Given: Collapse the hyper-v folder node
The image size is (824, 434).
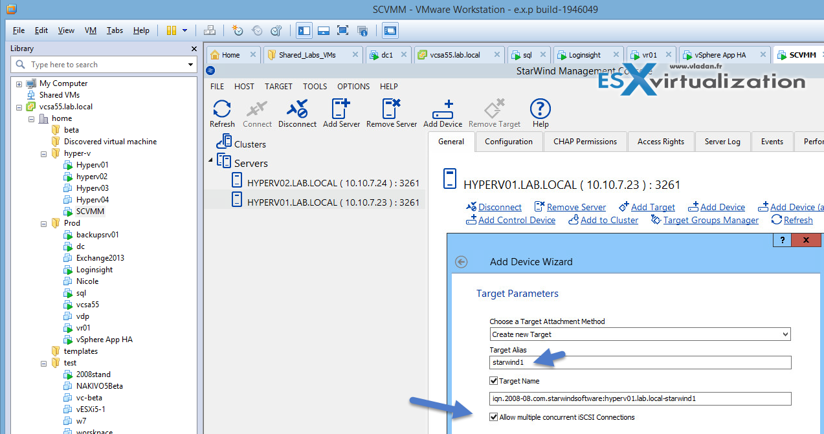Looking at the screenshot, I should 43,153.
